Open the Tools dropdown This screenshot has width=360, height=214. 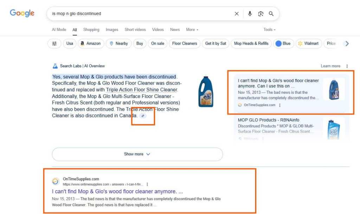click(x=269, y=30)
